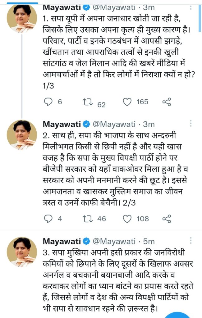
Task: Open more options for the third tweet
Action: [x=191, y=241]
